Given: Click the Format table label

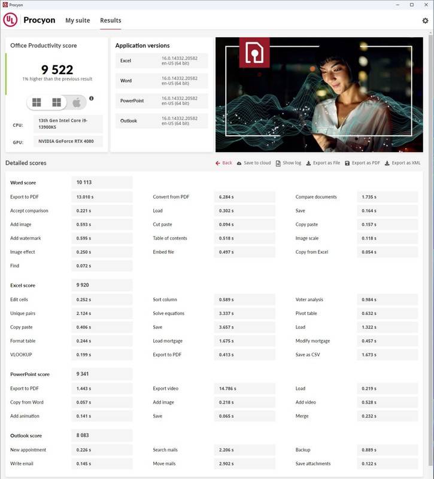Looking at the screenshot, I should (x=23, y=341).
